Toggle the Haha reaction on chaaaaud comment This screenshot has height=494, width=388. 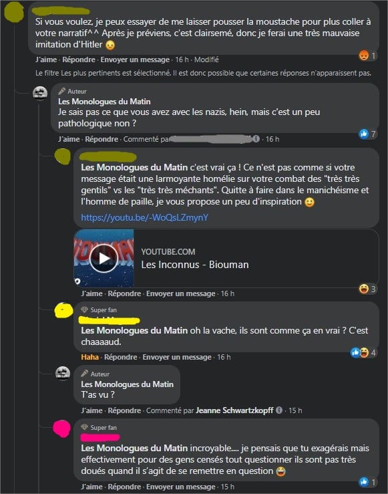(x=89, y=357)
